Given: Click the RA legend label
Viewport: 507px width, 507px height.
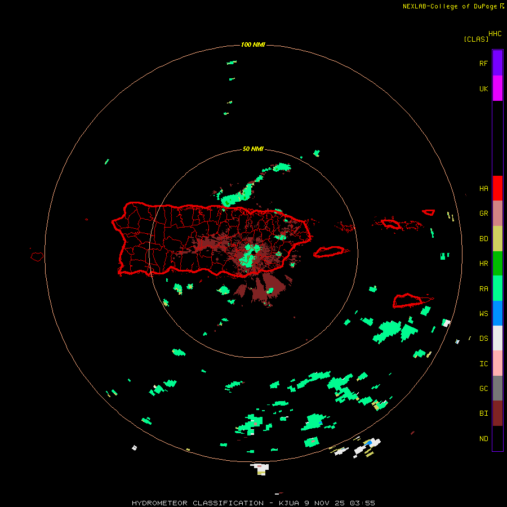Looking at the screenshot, I should click(x=483, y=289).
